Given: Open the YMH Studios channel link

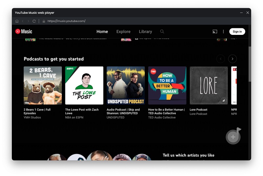Looking at the screenshot, I should (x=32, y=117).
